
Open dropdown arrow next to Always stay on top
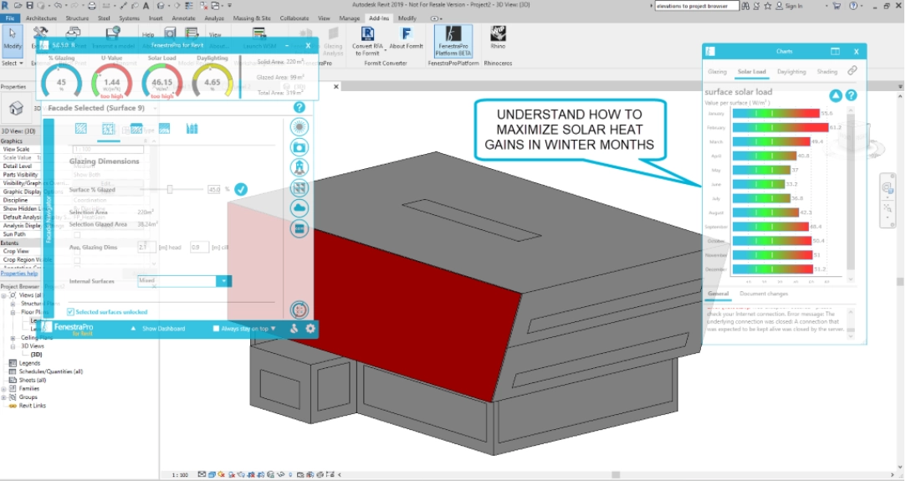point(274,329)
